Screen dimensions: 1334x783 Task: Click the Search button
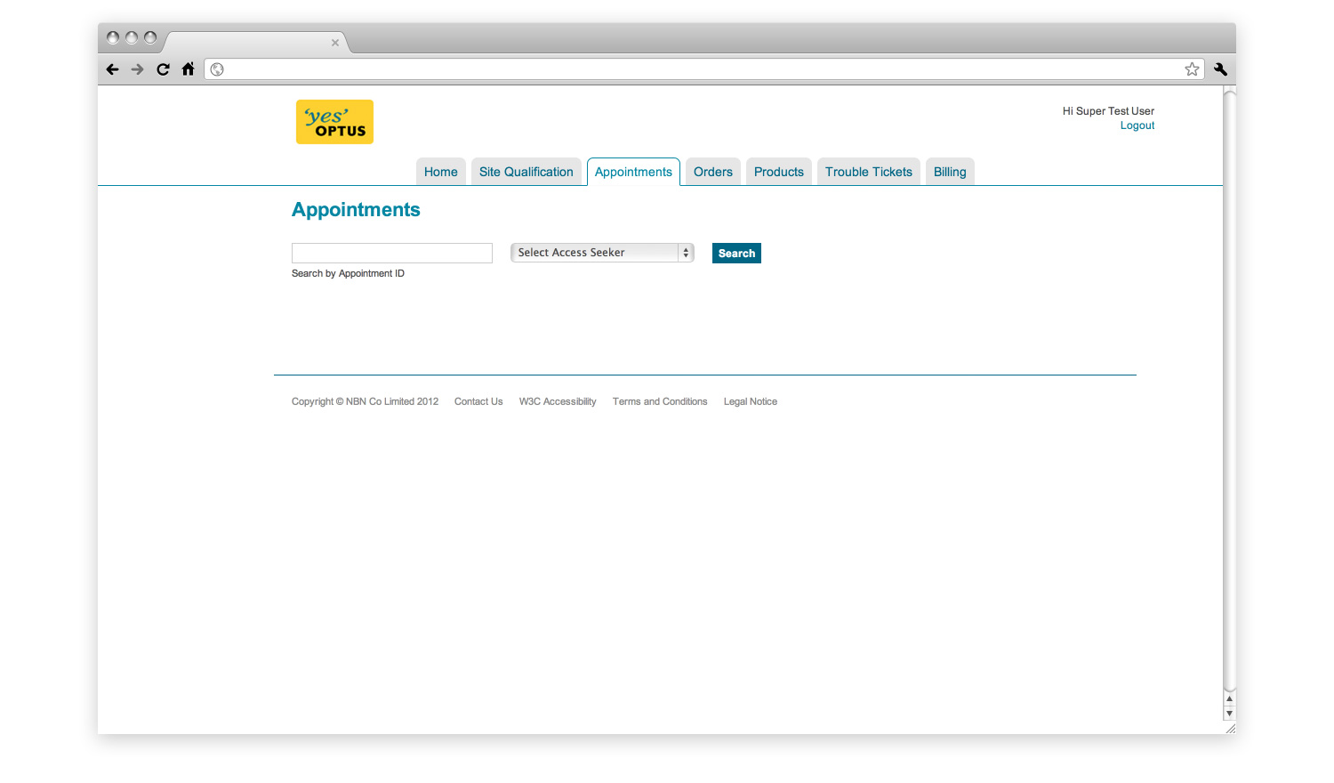736,254
